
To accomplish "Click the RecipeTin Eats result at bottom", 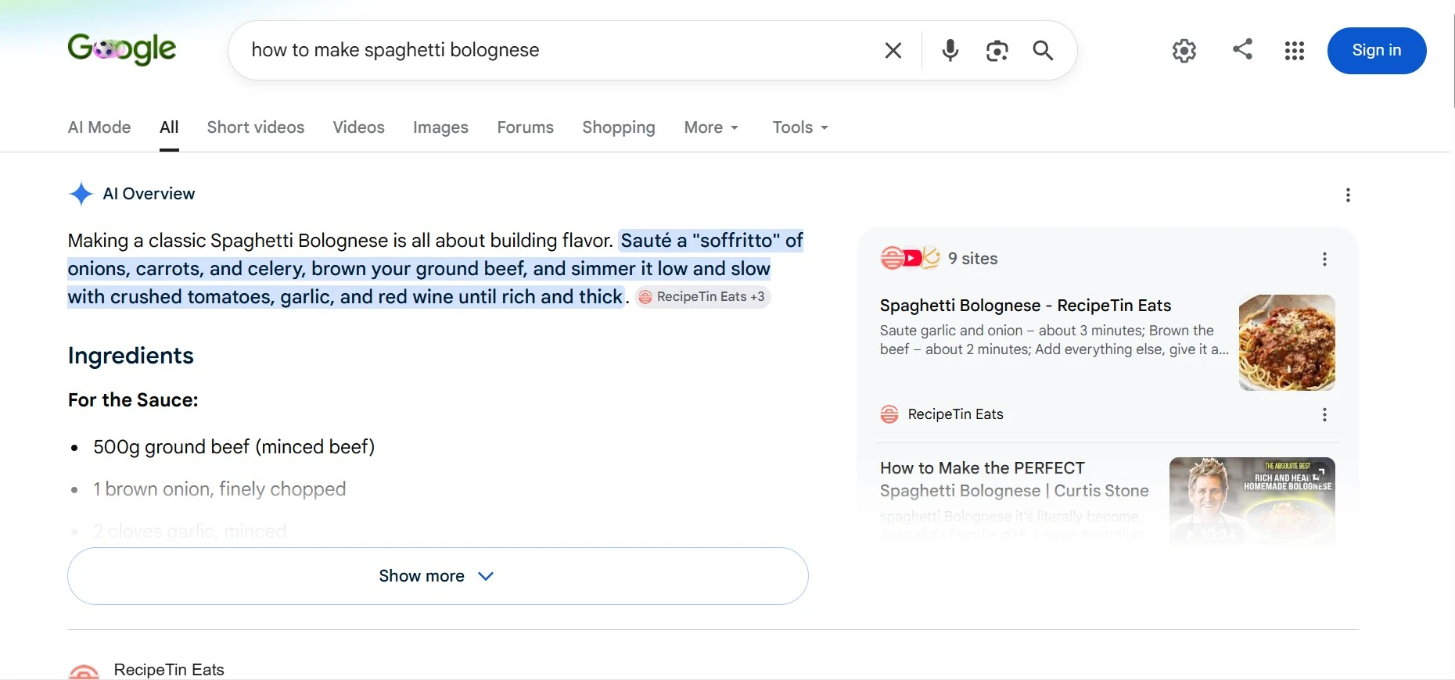I will coord(169,670).
